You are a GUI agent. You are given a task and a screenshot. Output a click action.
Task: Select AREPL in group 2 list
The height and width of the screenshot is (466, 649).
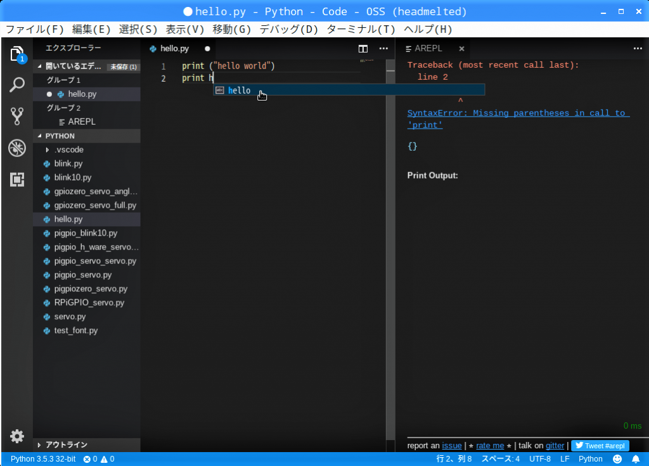click(87, 122)
